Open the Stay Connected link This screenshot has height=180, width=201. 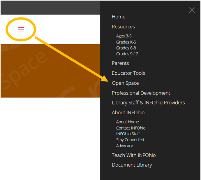(x=130, y=140)
